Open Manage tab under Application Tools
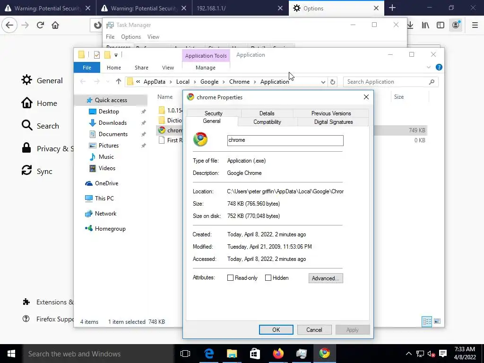 (x=206, y=67)
